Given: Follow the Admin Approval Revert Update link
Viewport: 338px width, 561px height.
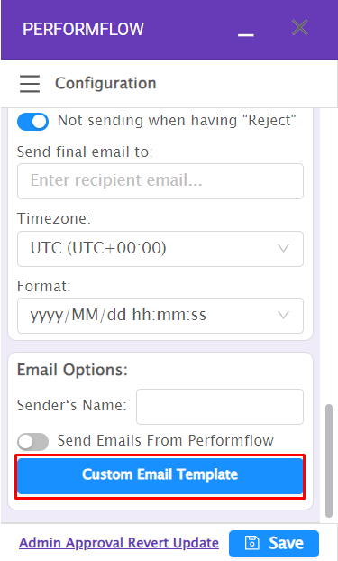Looking at the screenshot, I should [x=119, y=543].
